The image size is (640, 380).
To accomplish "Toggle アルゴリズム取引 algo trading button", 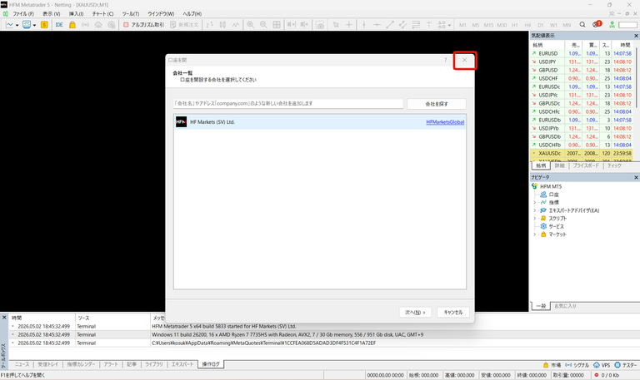I will click(x=143, y=25).
